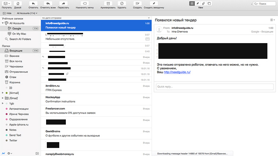Open the Freelancer.com message
Image resolution: width=278 pixels, height=156 pixels.
pos(96,111)
